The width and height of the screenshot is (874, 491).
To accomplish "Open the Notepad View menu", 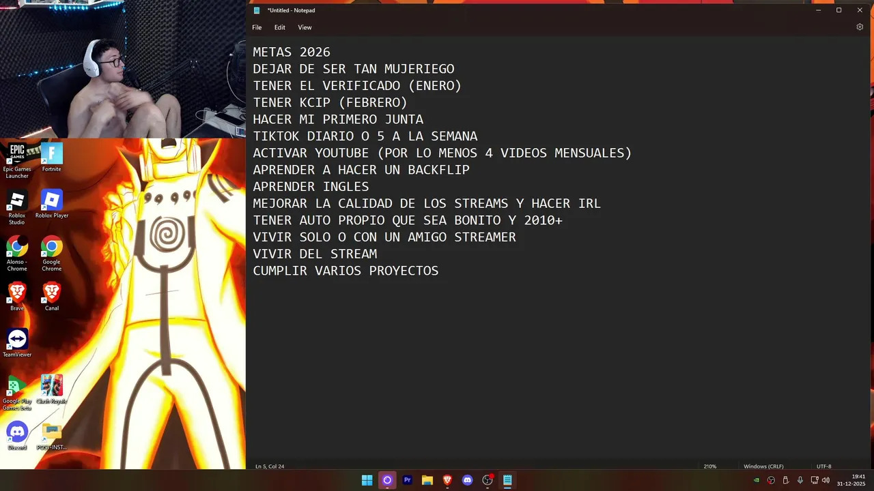I will 305,27.
